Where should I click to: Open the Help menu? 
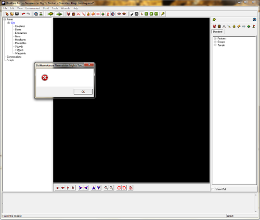pyautogui.click(x=75, y=8)
